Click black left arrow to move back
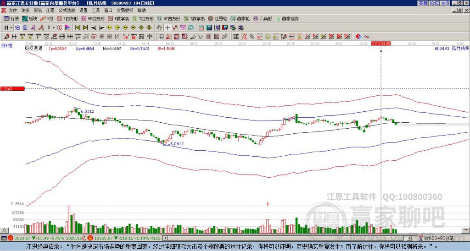 (x=94, y=28)
